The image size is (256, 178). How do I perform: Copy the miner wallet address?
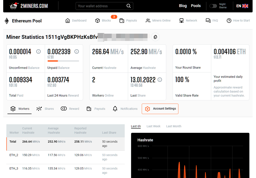[155, 37]
